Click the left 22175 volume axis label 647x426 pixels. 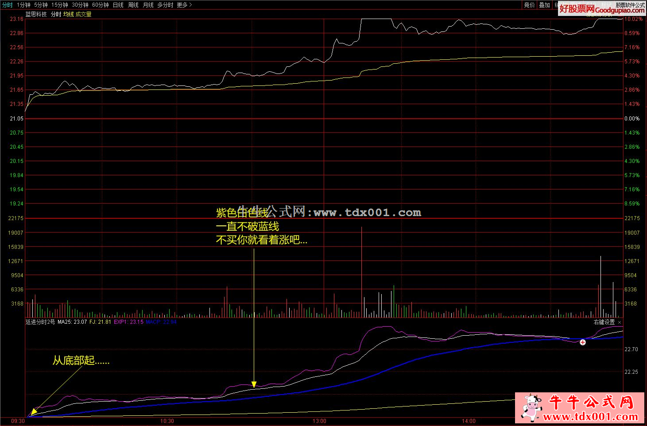click(16, 218)
